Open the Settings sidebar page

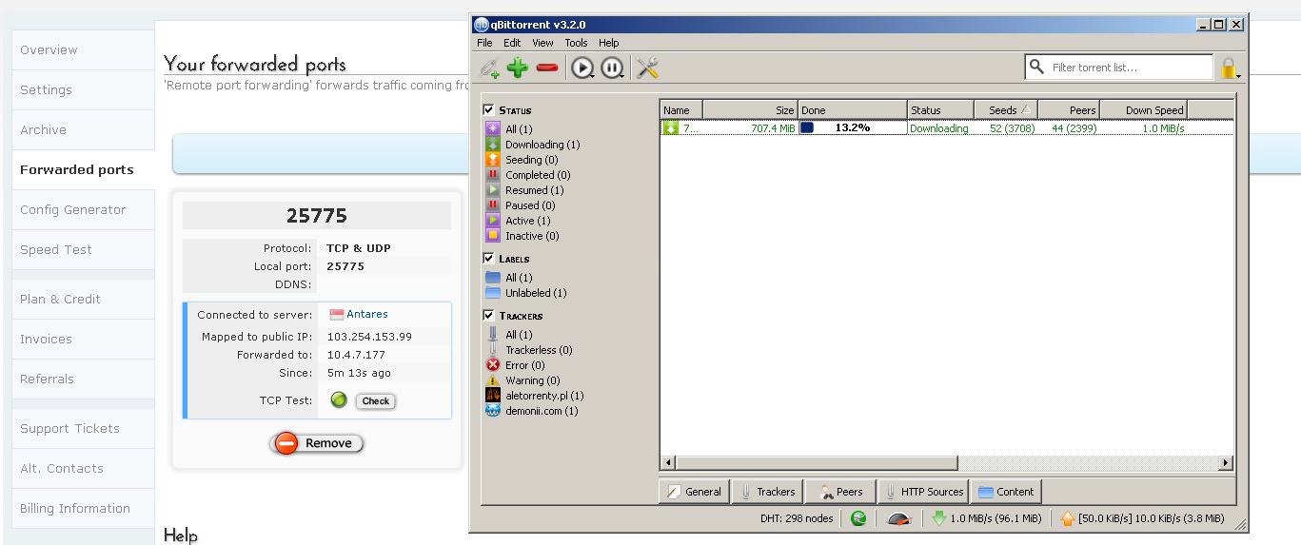pyautogui.click(x=83, y=89)
